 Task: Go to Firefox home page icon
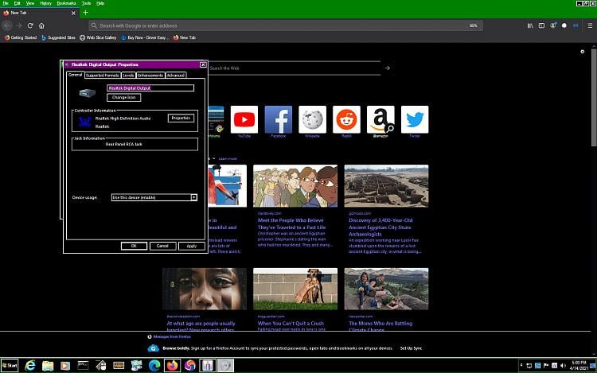click(41, 25)
